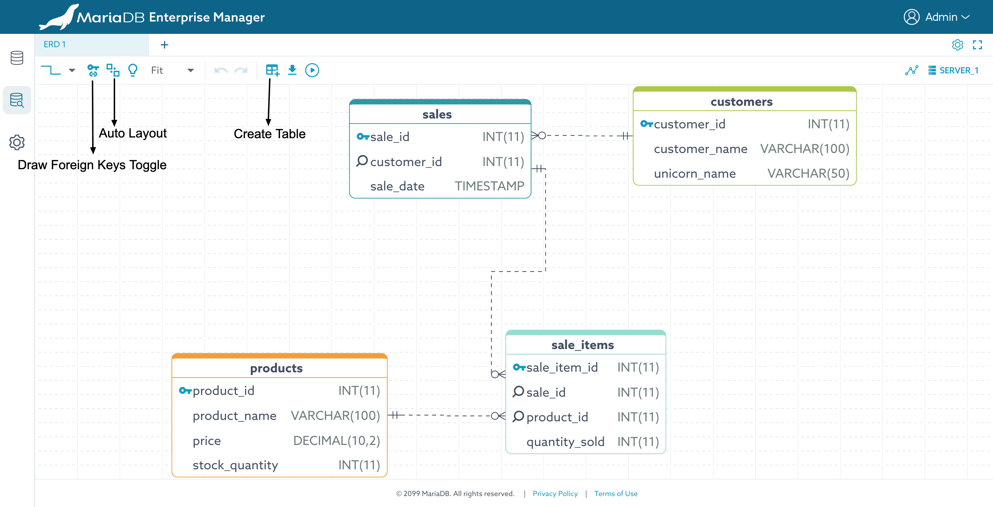Screen dimensions: 993x507
Task: Expand the link shape dropdown arrow
Action: coord(72,70)
